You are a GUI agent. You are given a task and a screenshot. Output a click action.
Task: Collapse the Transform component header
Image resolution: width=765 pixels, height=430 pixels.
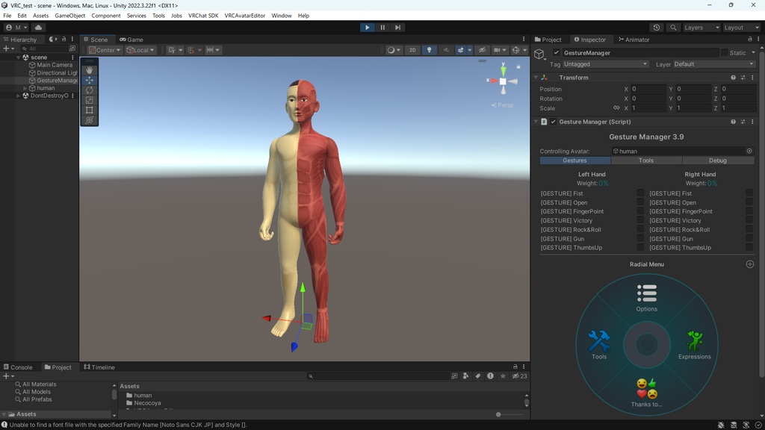point(536,77)
